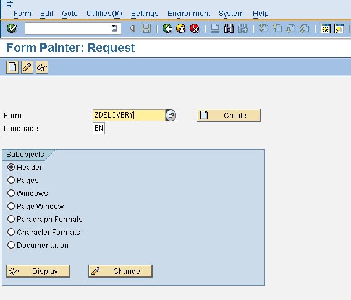The image size is (351, 300).
Task: Click the Display button in Subobjects
Action: point(38,272)
